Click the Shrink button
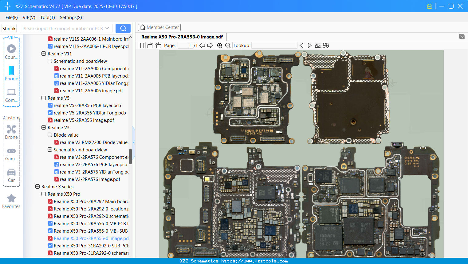Image resolution: width=468 pixels, height=264 pixels. pyautogui.click(x=9, y=28)
